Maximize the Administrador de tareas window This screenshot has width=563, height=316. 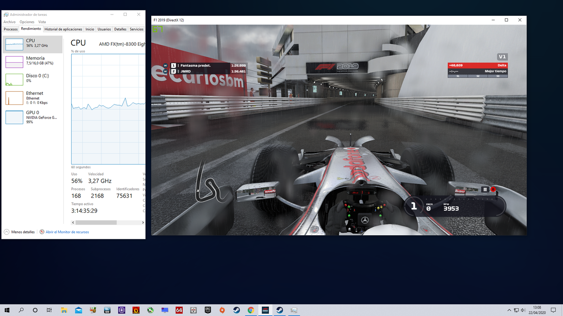(125, 14)
